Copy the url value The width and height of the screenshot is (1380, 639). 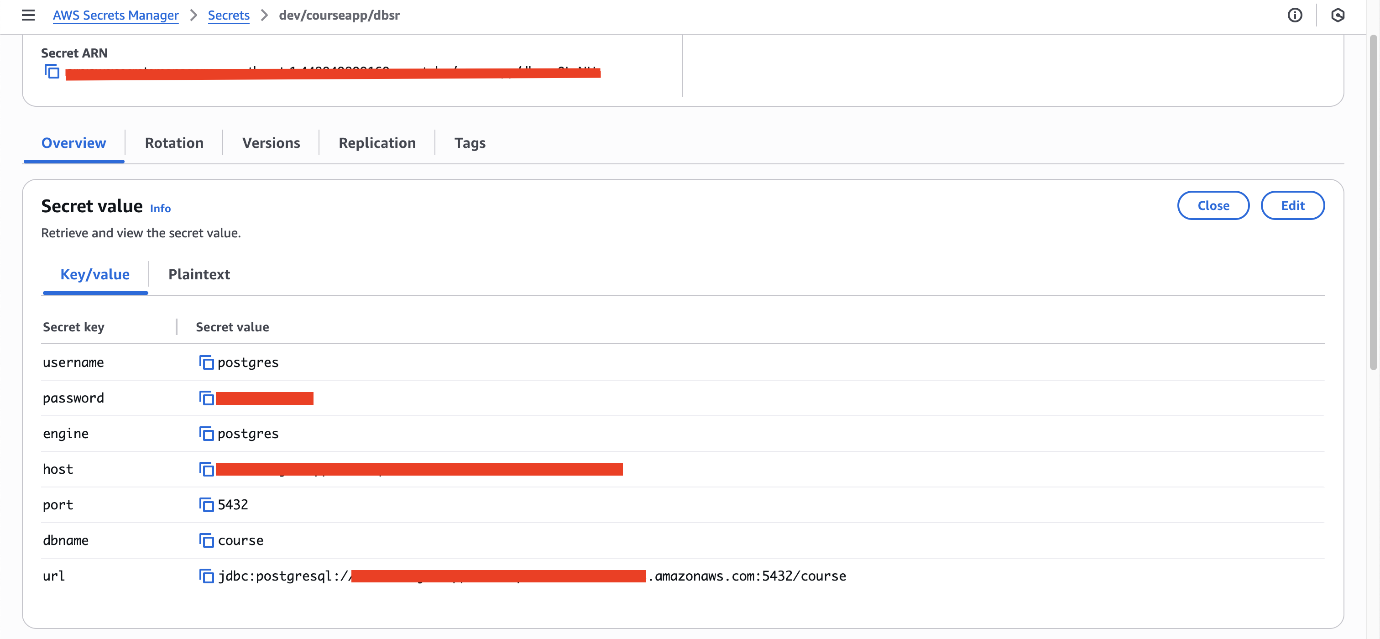[206, 576]
